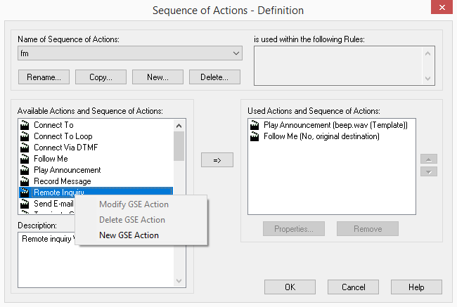Select the used Follow Me (No, original destination) icon
Screen dimensions: 457x307
click(255, 136)
